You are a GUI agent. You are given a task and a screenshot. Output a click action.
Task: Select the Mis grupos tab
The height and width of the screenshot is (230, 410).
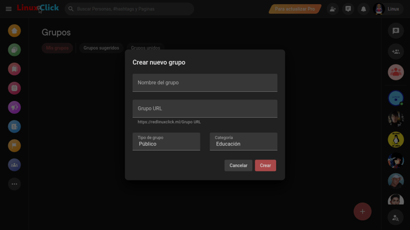click(57, 48)
